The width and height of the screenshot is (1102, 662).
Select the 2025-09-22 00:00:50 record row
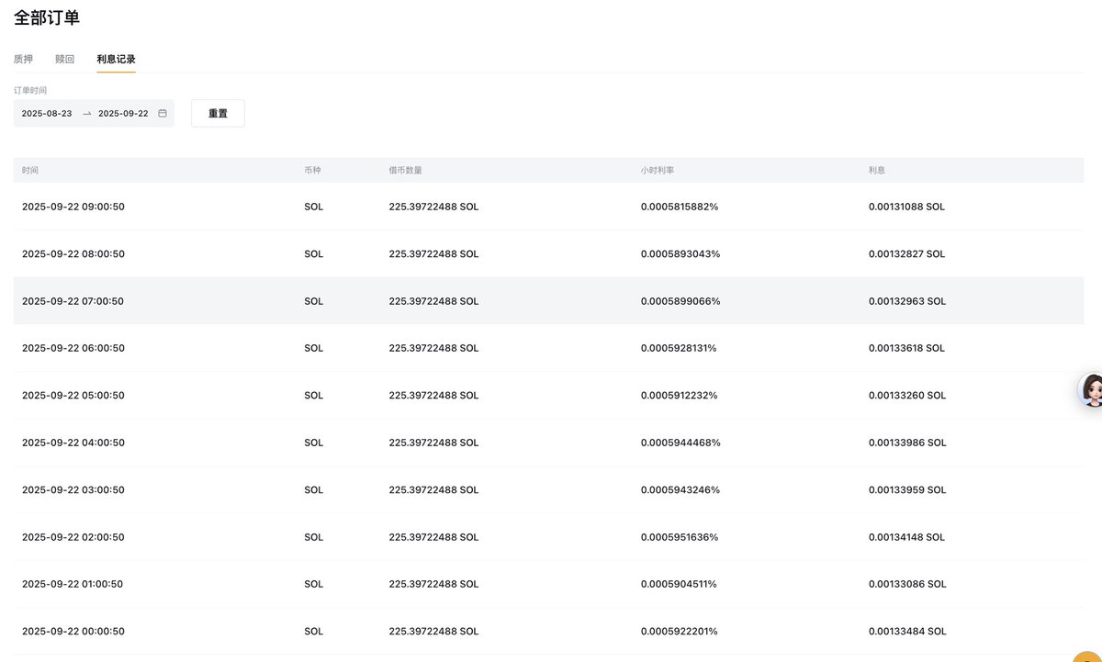click(548, 631)
